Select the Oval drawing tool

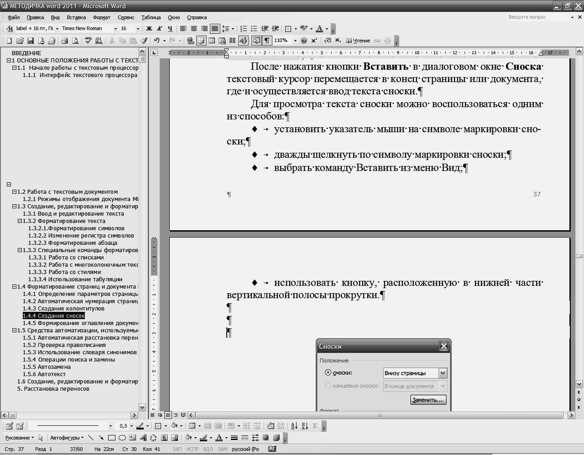pyautogui.click(x=122, y=438)
